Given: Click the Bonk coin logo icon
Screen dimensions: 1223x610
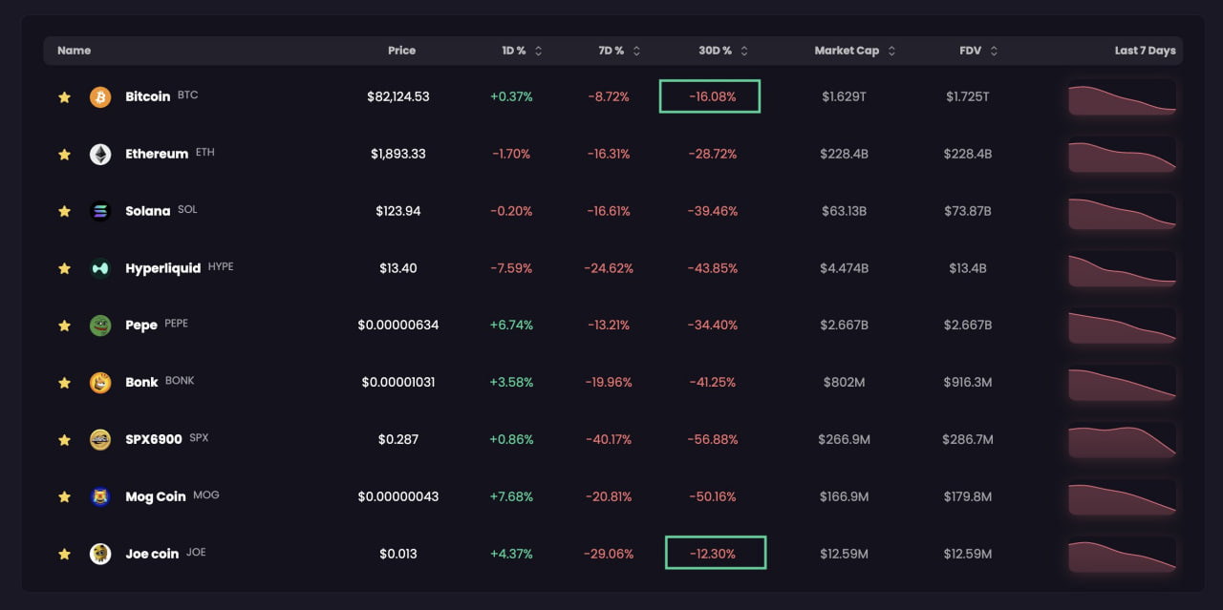Looking at the screenshot, I should click(x=100, y=383).
